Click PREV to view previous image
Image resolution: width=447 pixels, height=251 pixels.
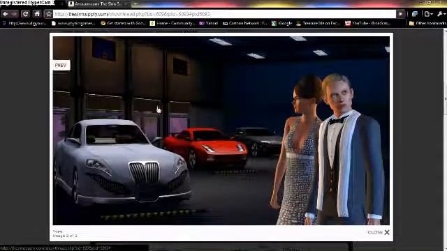tap(61, 66)
